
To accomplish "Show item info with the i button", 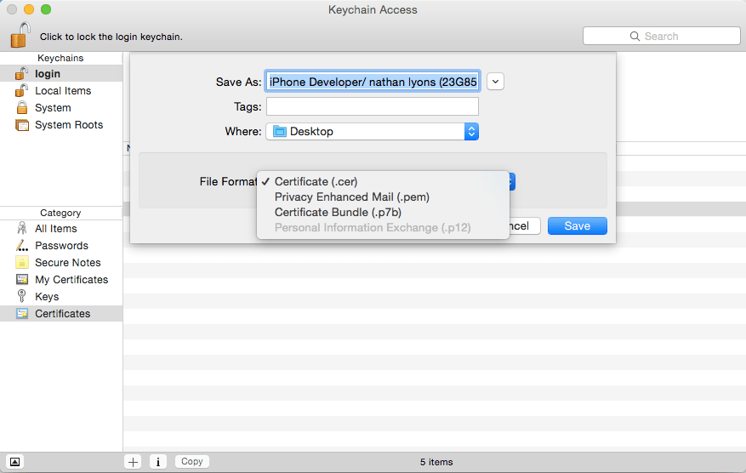I will (158, 462).
